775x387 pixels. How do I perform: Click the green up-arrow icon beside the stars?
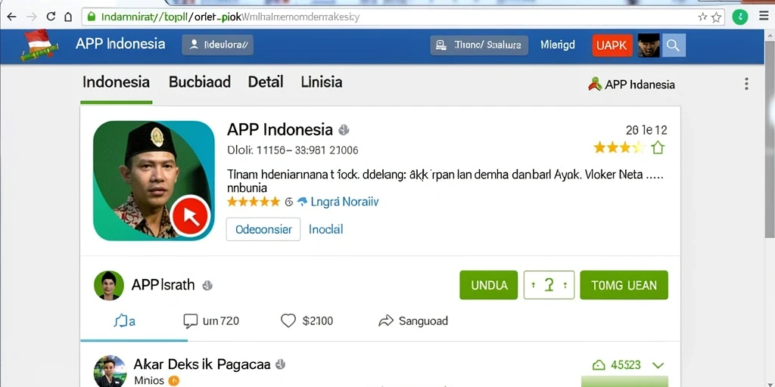click(658, 147)
